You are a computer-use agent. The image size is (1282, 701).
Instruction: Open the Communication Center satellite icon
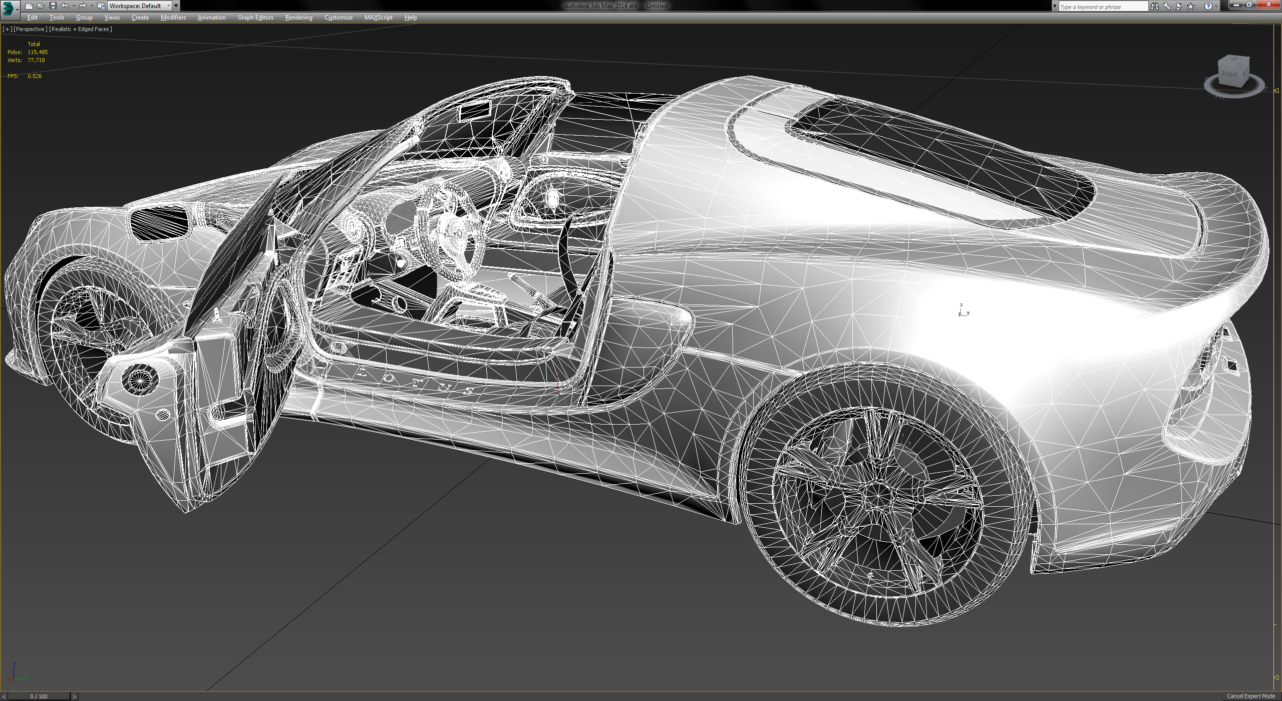[1179, 7]
